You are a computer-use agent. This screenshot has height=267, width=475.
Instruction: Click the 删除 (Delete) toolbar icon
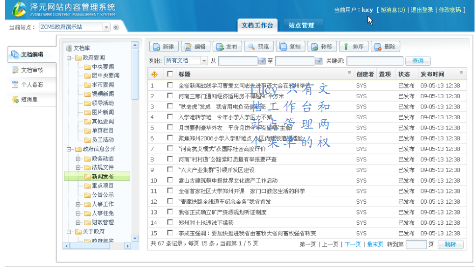point(378,47)
